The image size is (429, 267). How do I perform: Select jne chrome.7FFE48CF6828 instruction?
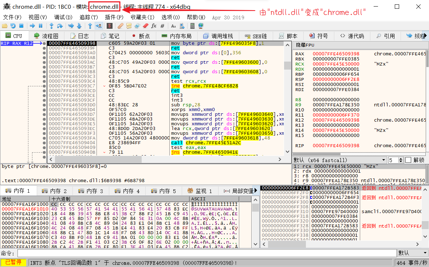tap(205, 86)
